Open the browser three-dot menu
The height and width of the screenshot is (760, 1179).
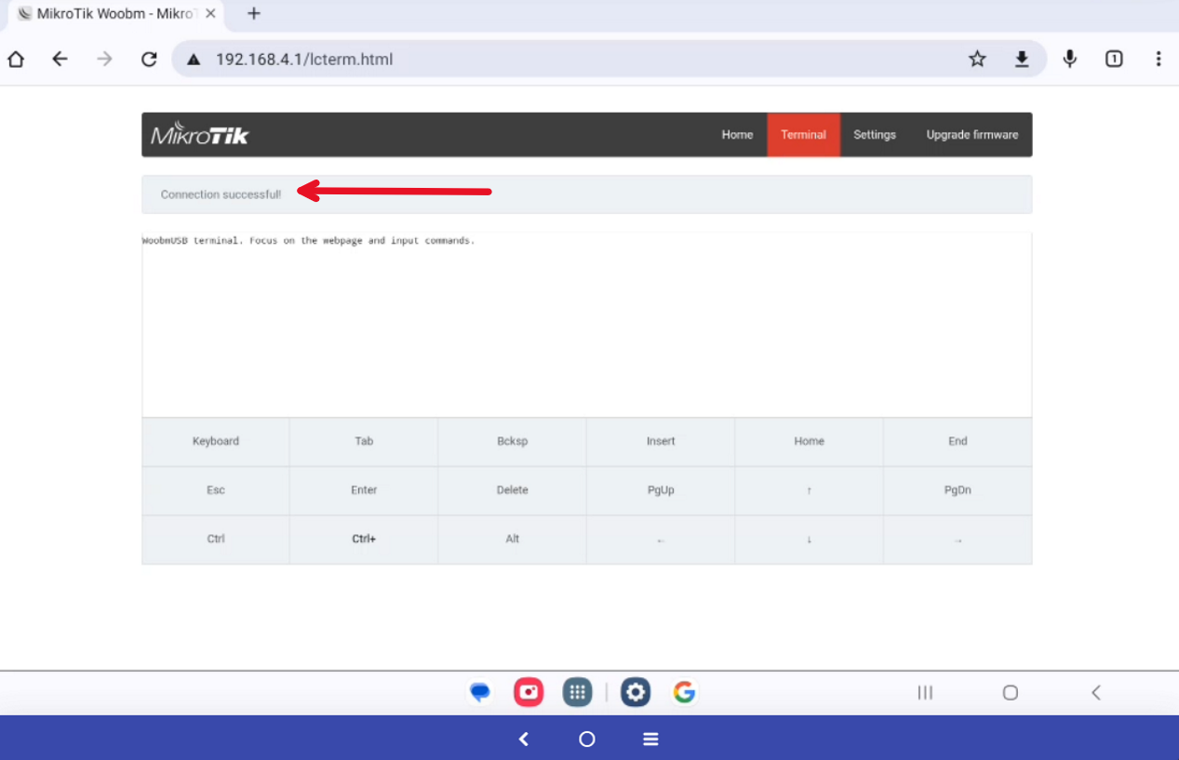click(x=1159, y=60)
